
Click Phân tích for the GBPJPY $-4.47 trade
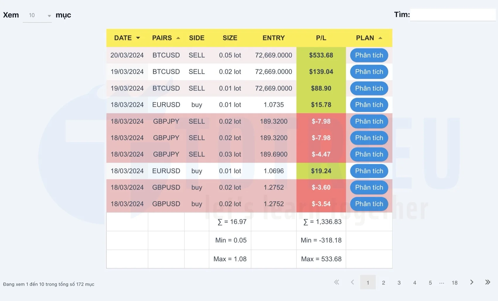(x=369, y=154)
